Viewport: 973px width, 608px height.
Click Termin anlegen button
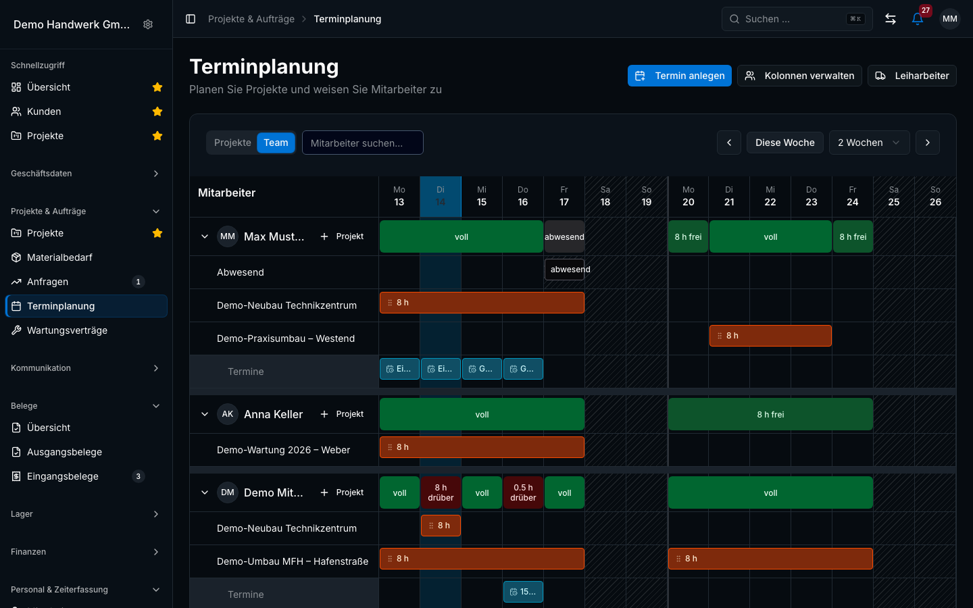pyautogui.click(x=679, y=76)
